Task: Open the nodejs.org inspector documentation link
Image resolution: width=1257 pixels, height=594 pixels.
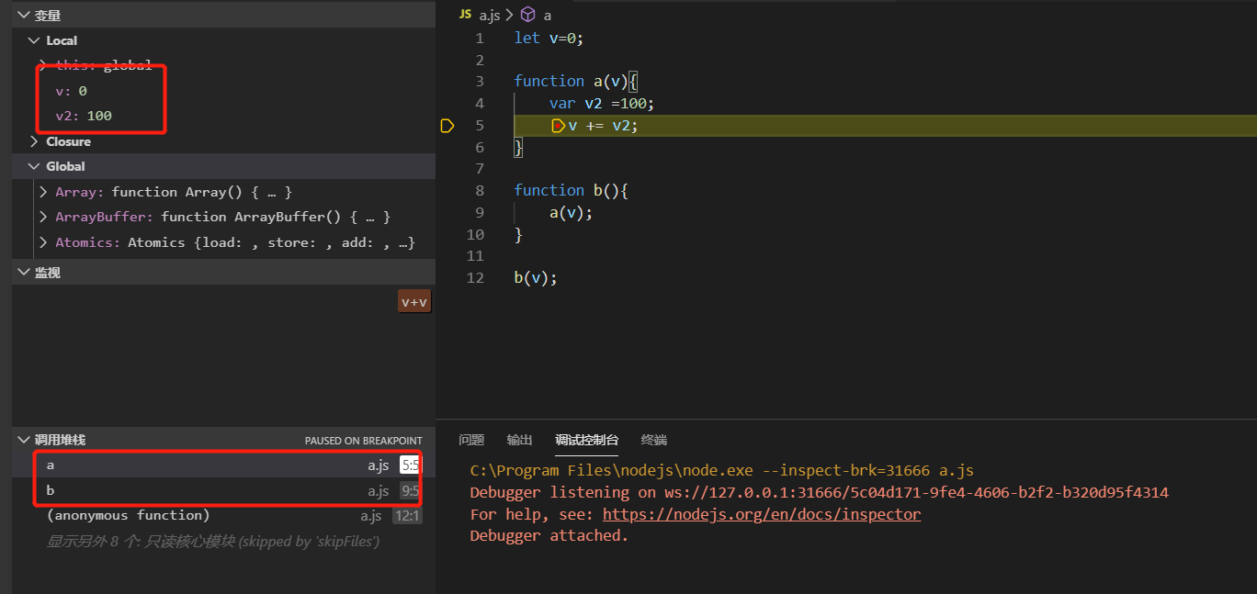Action: click(x=762, y=514)
